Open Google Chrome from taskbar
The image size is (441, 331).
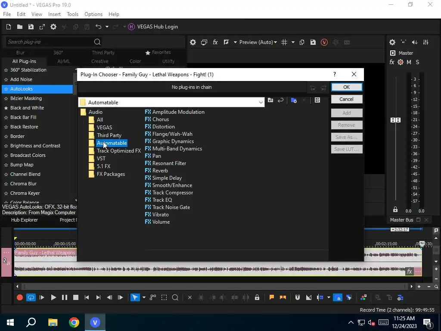(x=74, y=322)
